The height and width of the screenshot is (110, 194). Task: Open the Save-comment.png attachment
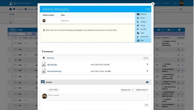pos(54,71)
